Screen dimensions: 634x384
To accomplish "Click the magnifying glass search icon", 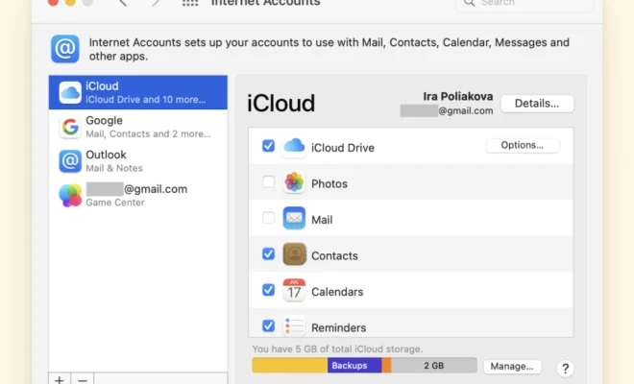I will (469, 3).
